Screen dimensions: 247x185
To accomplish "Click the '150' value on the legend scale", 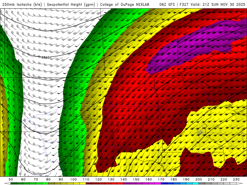I will [x=136, y=179].
